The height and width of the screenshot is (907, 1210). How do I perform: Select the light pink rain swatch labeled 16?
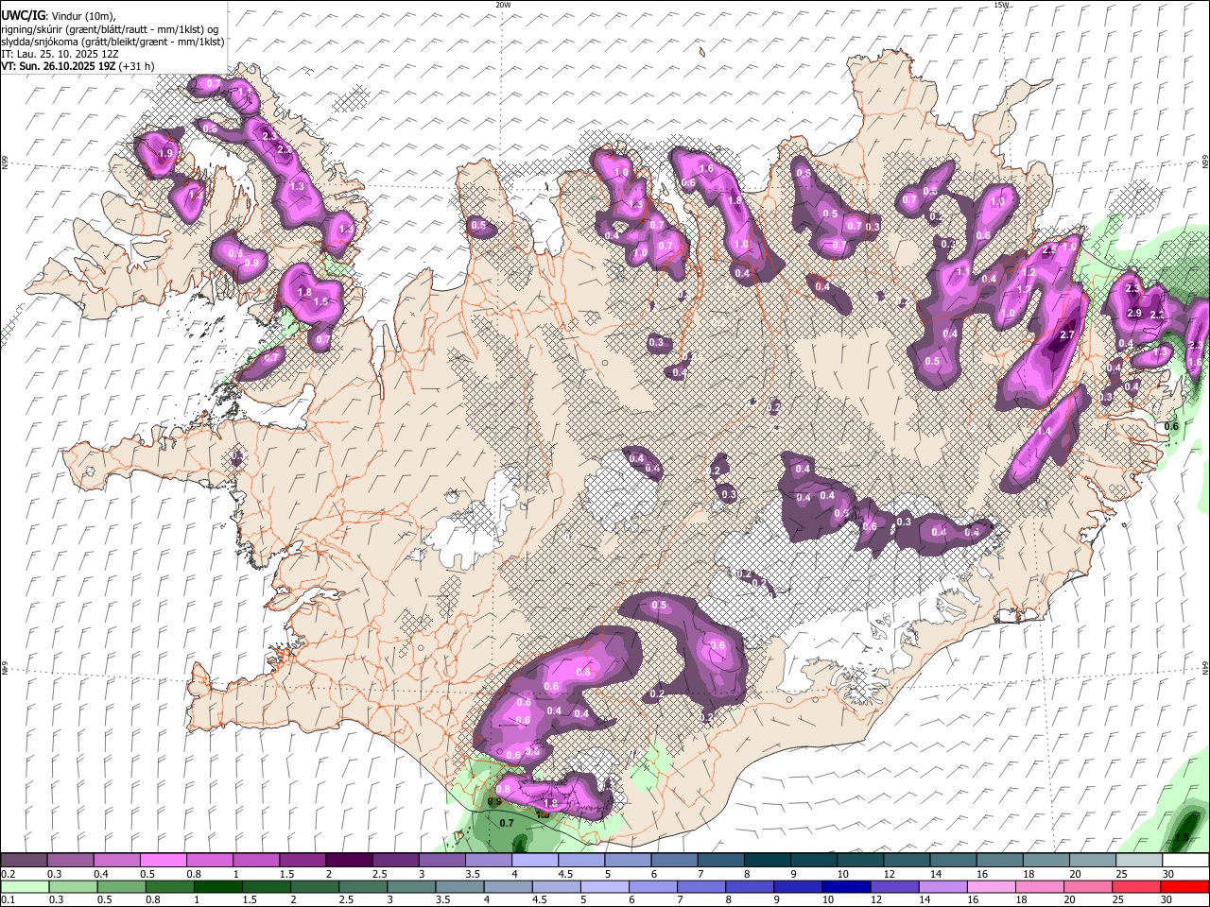[990, 886]
